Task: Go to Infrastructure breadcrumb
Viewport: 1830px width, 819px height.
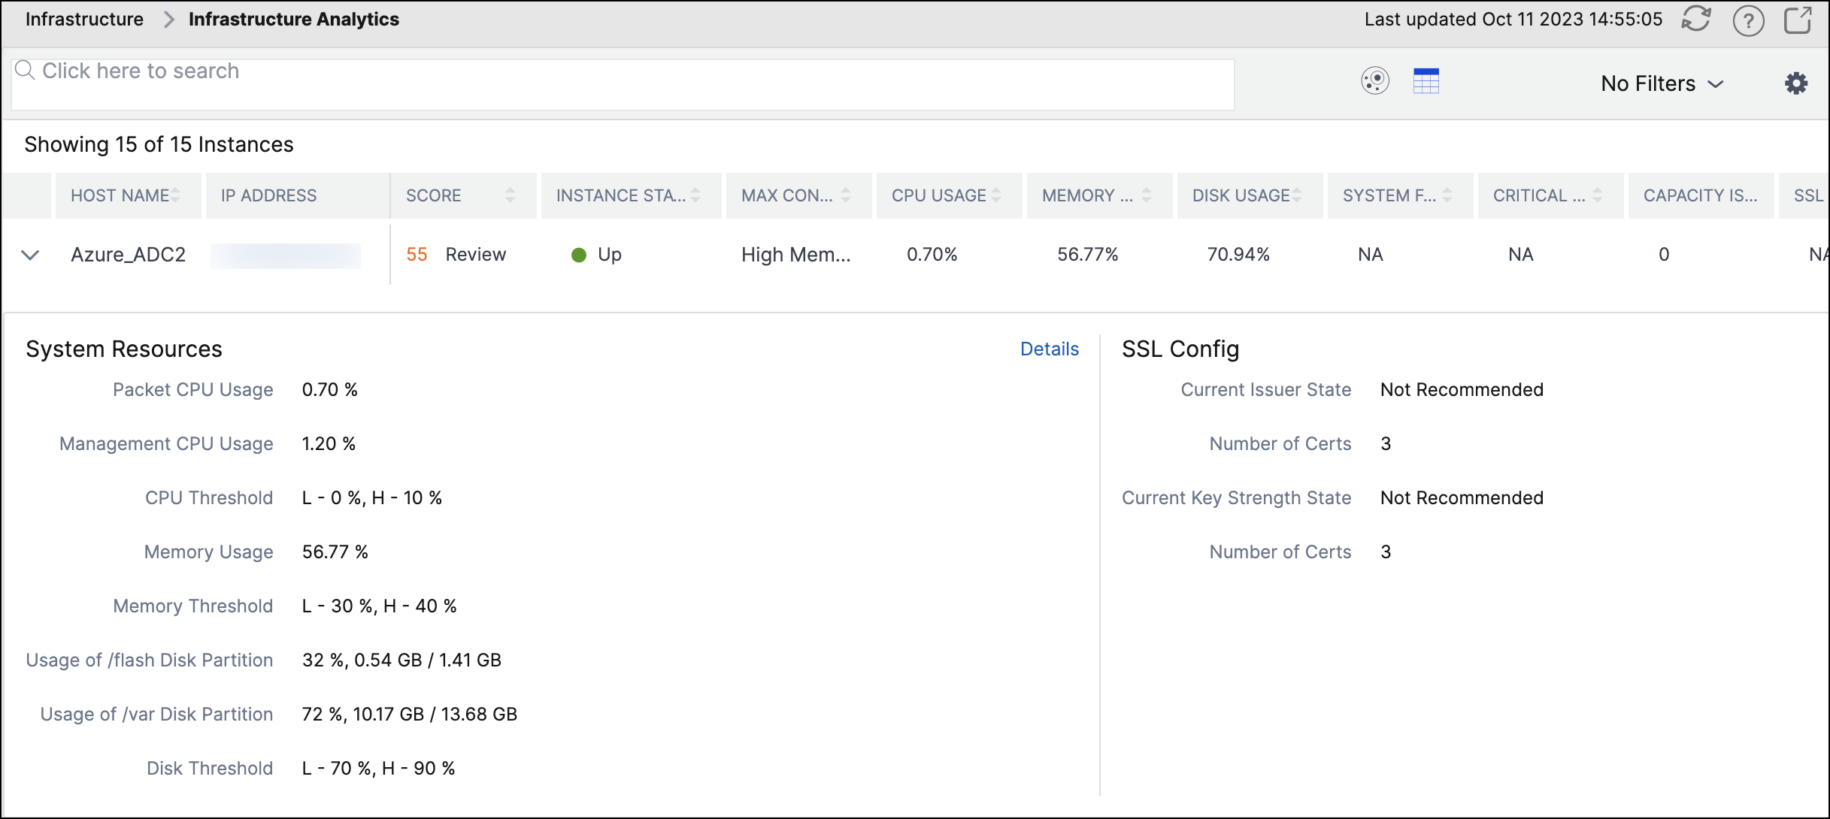Action: [84, 19]
